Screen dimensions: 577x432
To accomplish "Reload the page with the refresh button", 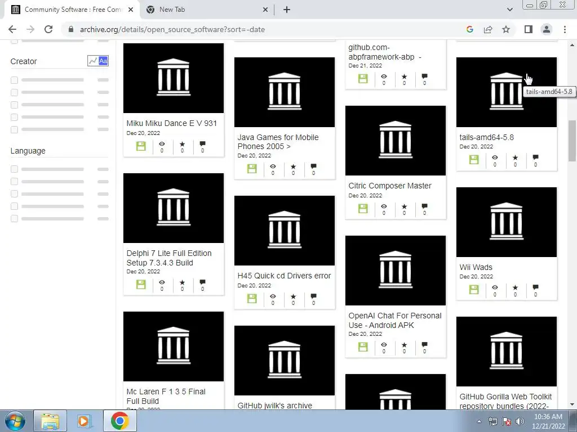I will pyautogui.click(x=48, y=29).
